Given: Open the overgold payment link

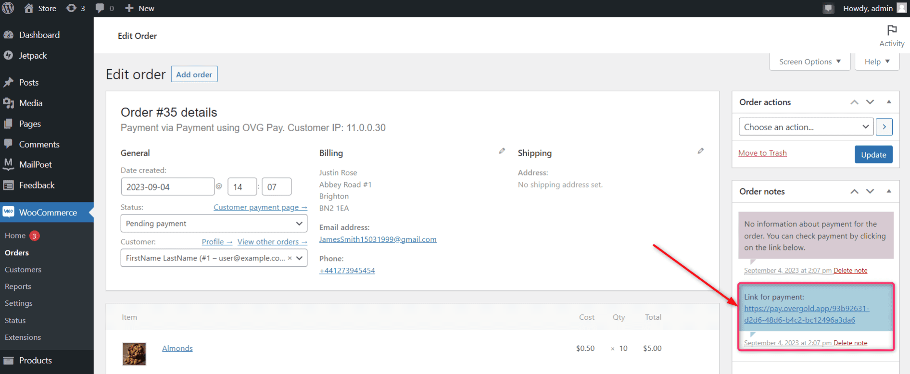Looking at the screenshot, I should 807,314.
